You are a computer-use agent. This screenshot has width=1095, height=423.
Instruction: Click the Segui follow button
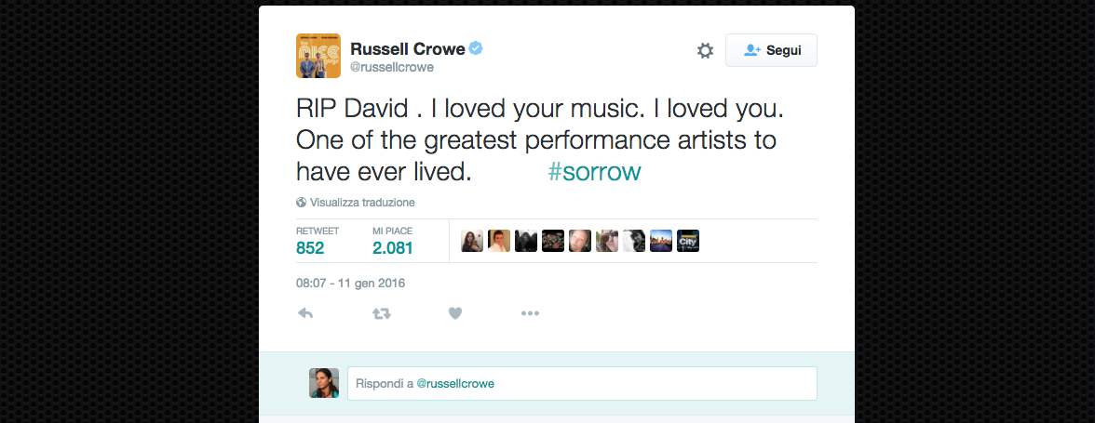[x=771, y=51]
